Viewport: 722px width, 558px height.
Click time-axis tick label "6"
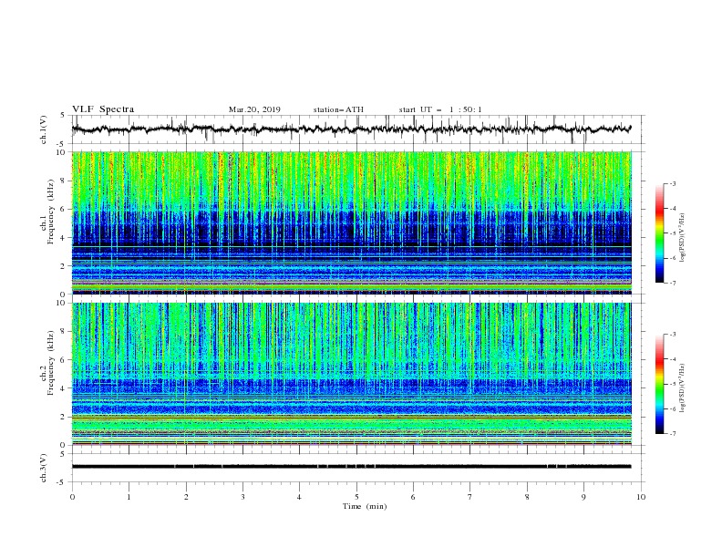click(414, 497)
